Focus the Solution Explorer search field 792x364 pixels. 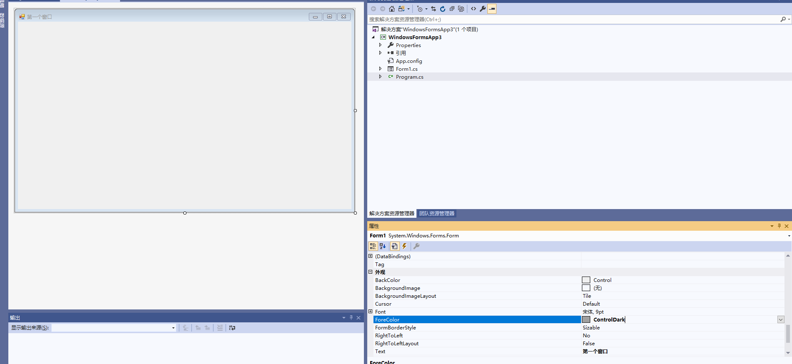[574, 19]
